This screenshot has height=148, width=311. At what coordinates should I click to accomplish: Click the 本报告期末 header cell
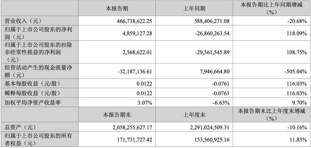pyautogui.click(x=117, y=115)
